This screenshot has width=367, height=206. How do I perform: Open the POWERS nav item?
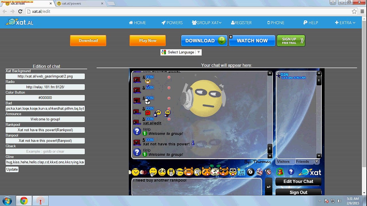[x=172, y=23]
